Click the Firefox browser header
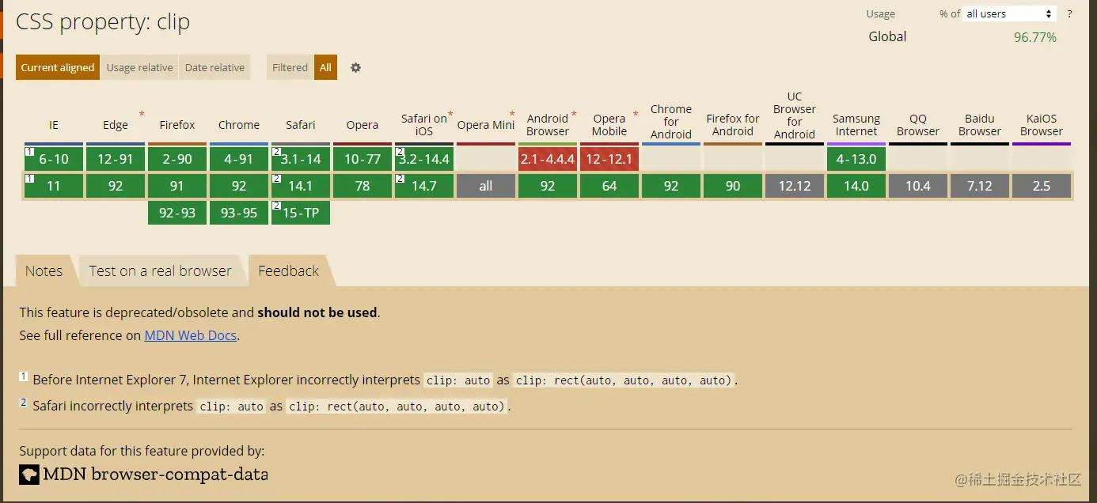The width and height of the screenshot is (1097, 503). click(x=177, y=125)
